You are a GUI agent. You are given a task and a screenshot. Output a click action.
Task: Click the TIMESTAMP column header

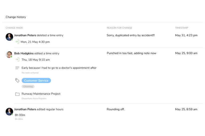(x=182, y=28)
